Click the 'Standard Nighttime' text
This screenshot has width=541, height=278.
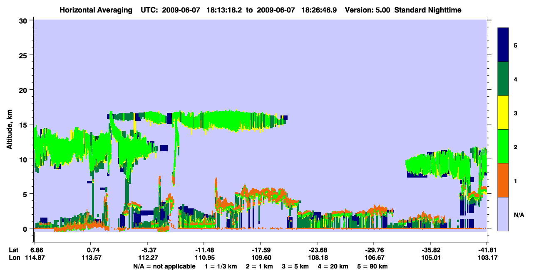click(x=428, y=10)
